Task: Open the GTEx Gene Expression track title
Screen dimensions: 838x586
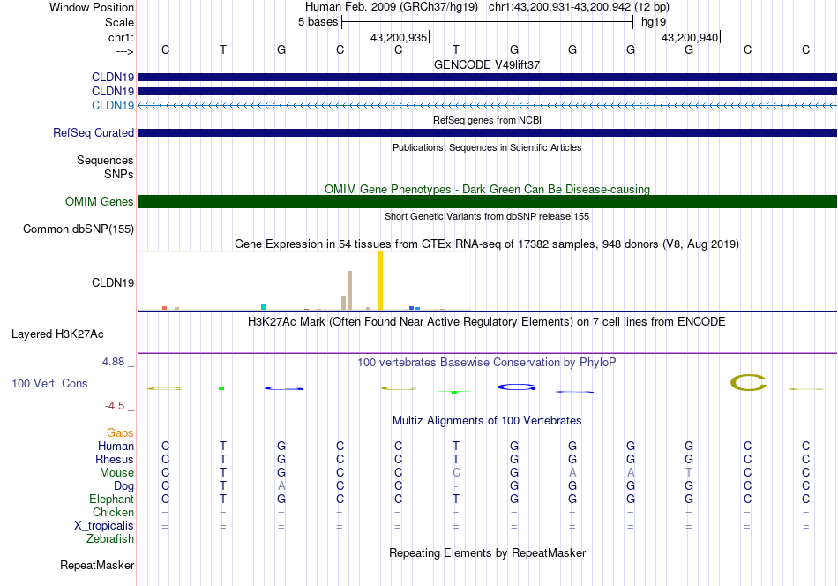Action: pos(487,244)
